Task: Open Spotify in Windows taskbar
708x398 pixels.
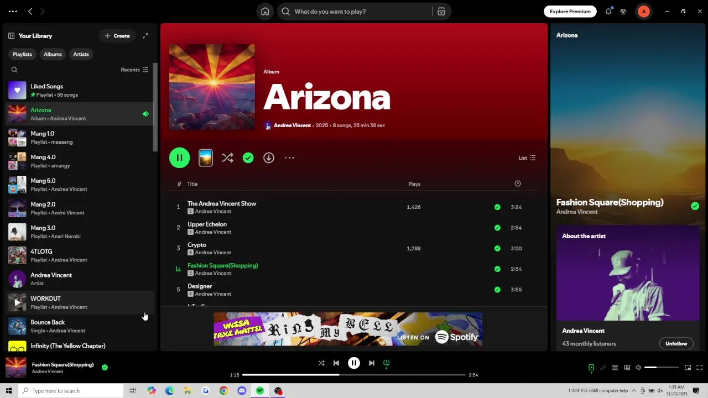Action: (x=260, y=391)
